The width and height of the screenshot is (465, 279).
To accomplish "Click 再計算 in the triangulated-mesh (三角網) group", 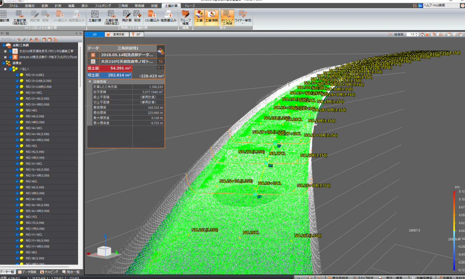I will tap(127, 16).
